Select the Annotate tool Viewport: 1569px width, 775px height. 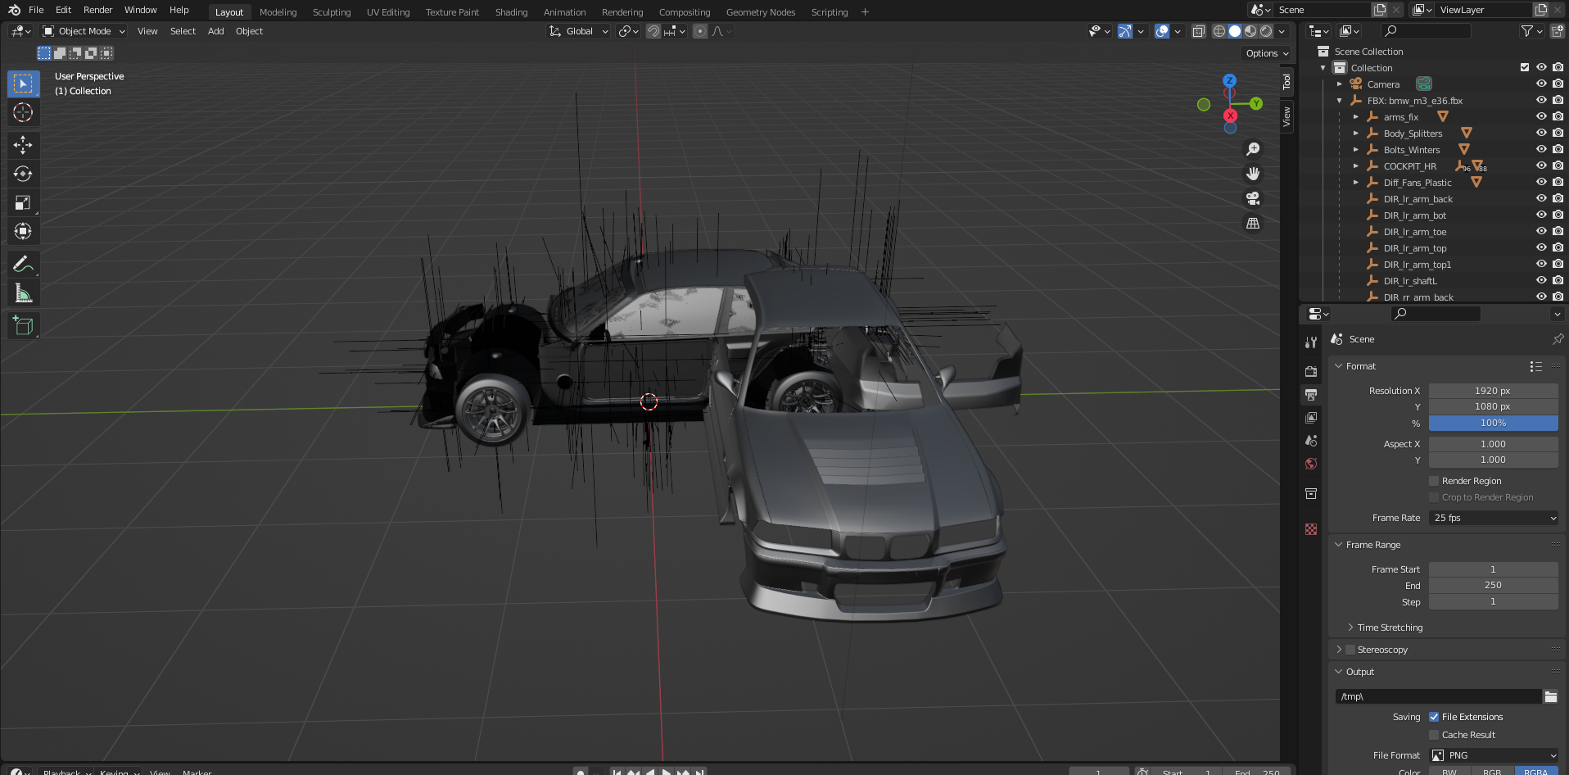(x=23, y=264)
